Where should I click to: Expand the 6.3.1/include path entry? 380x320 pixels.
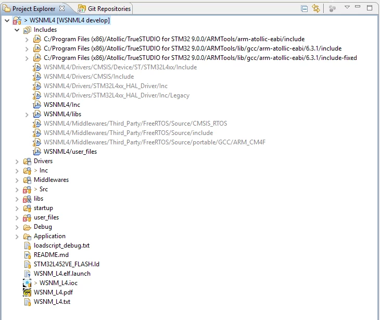pos(27,49)
